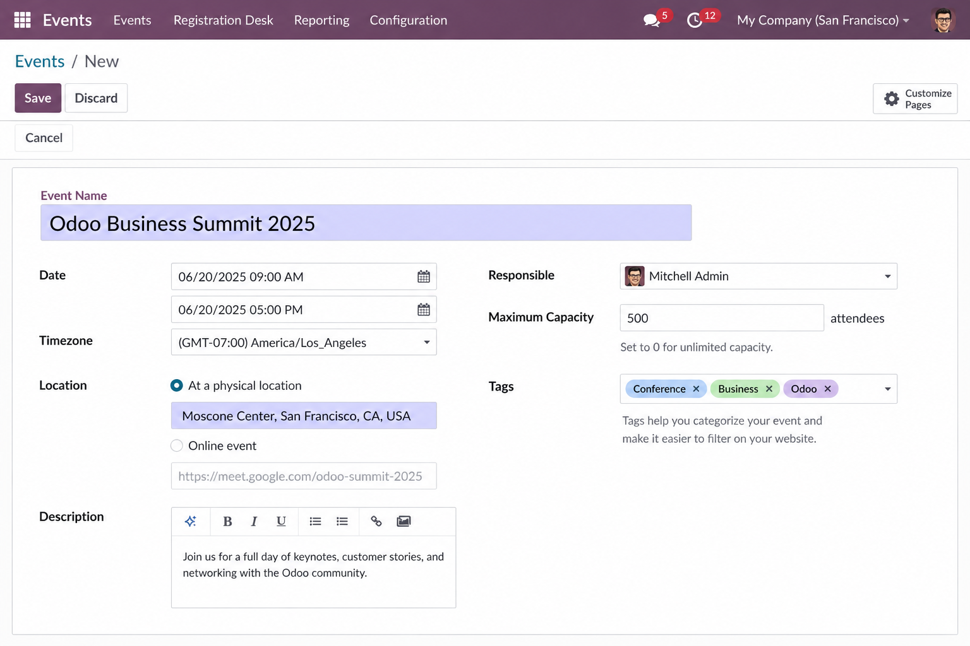Click the Cancel button
This screenshot has width=970, height=646.
[44, 138]
